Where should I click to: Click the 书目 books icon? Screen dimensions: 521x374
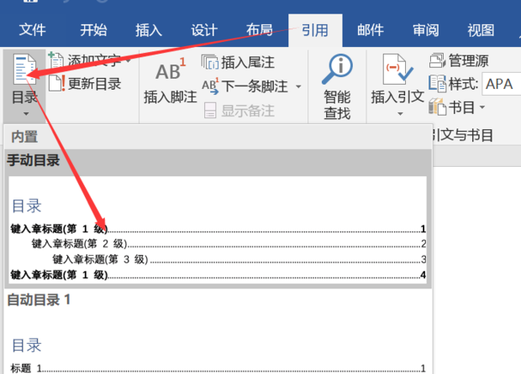437,107
